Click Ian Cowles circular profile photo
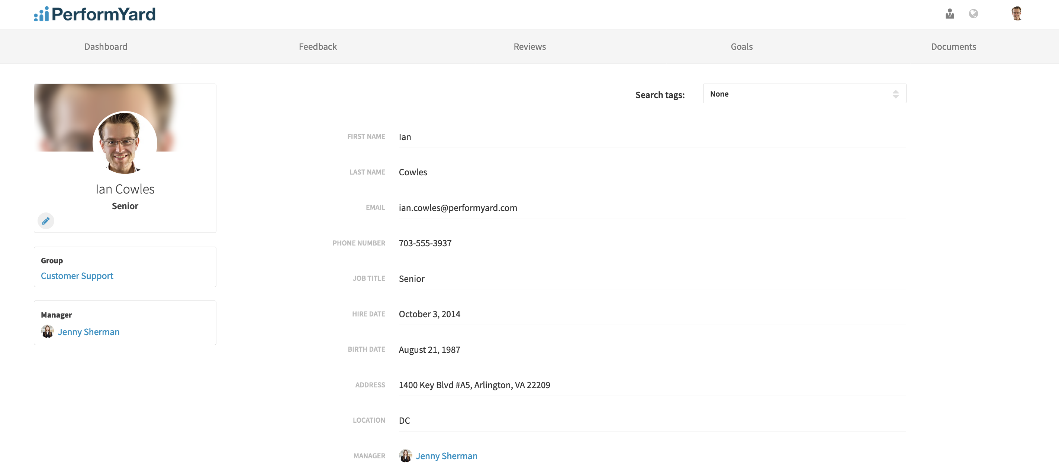 pos(125,143)
